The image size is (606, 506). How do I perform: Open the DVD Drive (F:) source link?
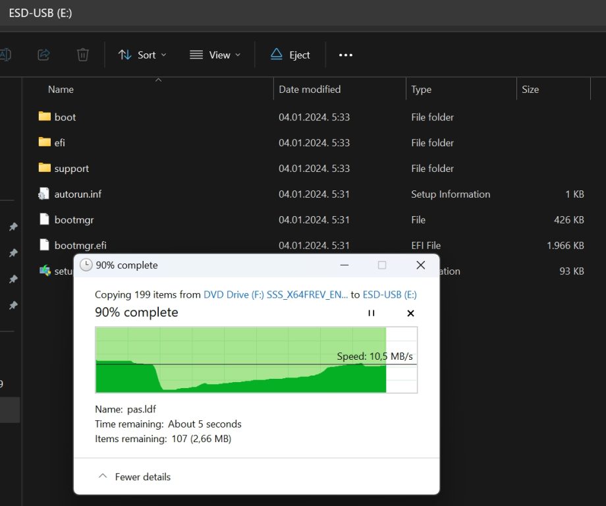pos(275,295)
